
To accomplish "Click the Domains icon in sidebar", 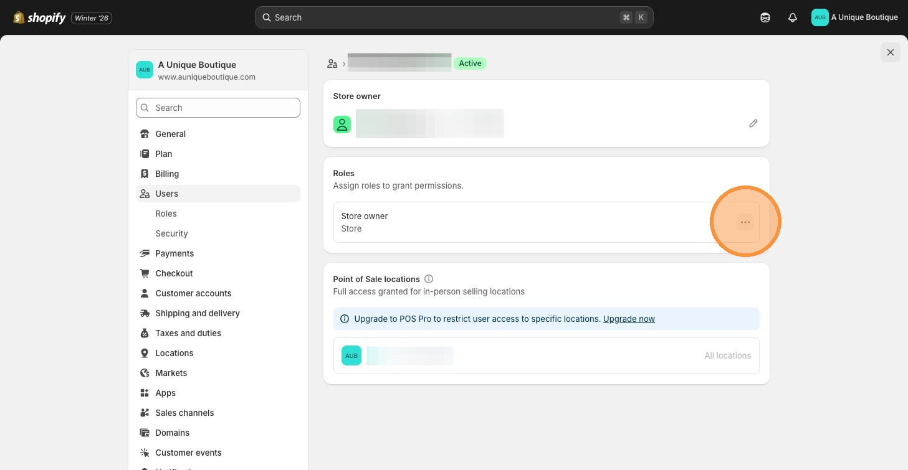I will pyautogui.click(x=145, y=433).
